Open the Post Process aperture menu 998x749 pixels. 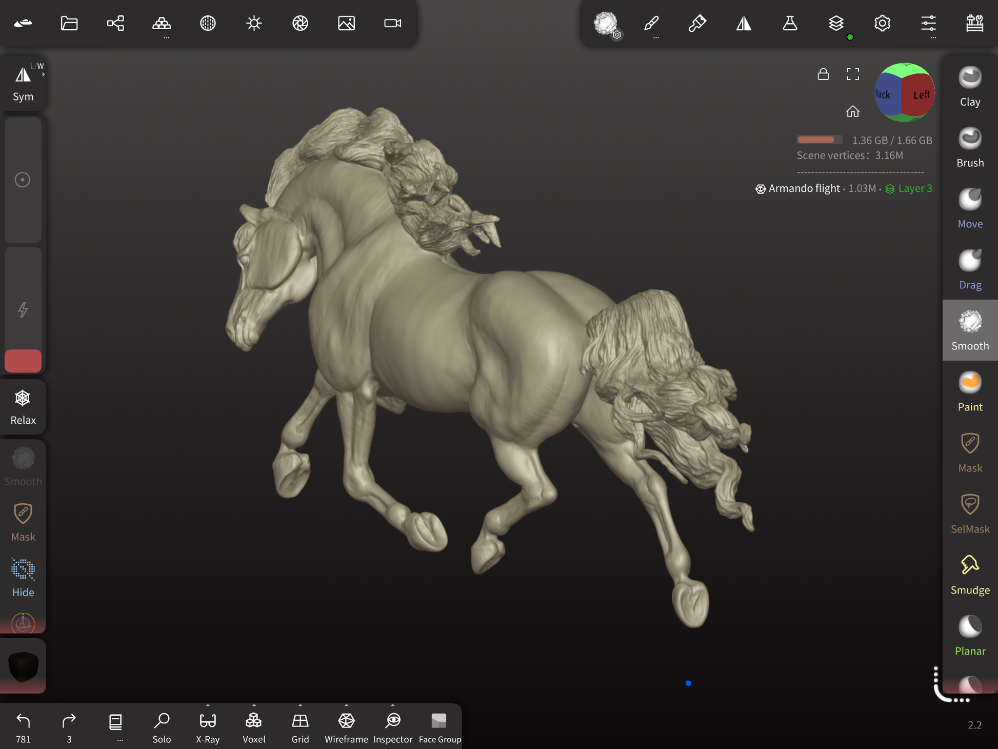300,24
